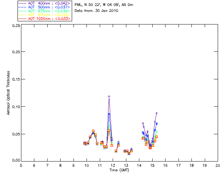Click the AOT 500nm legend entry
224x179 pixels.
coord(44,7)
